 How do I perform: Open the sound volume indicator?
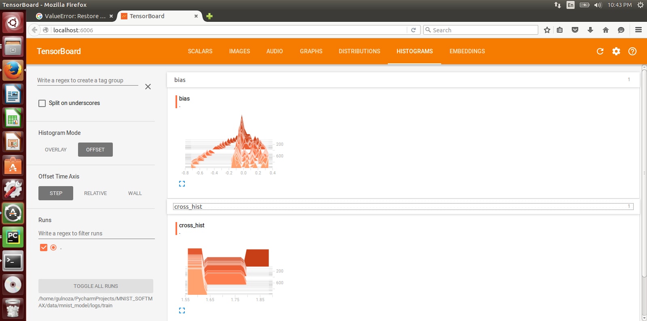click(x=598, y=5)
